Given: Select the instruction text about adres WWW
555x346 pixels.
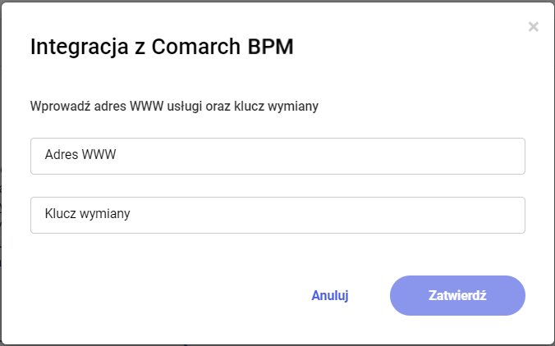Looking at the screenshot, I should 174,106.
